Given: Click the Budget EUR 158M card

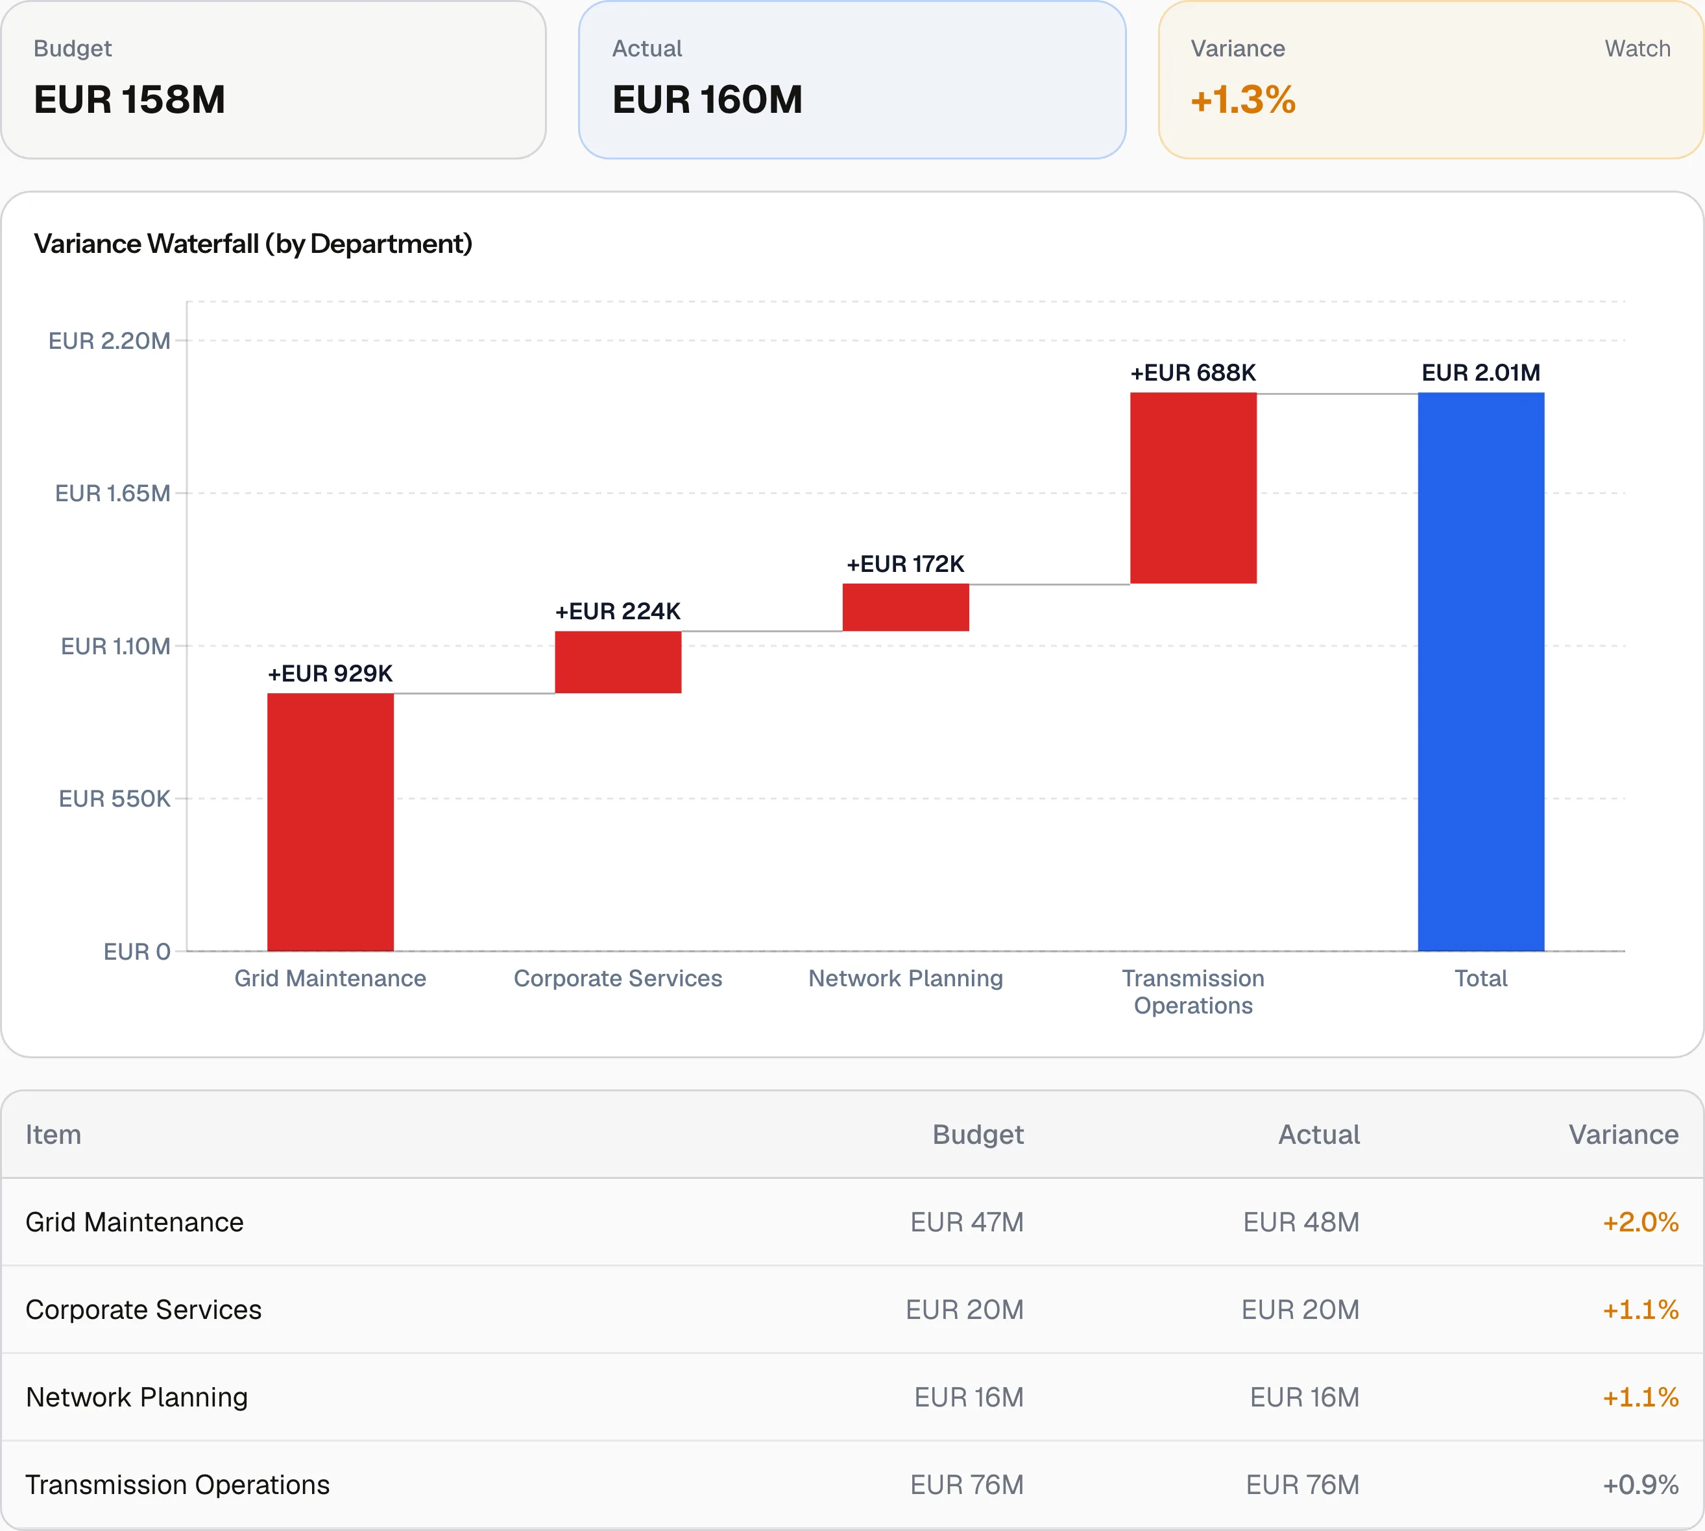Looking at the screenshot, I should pos(274,80).
